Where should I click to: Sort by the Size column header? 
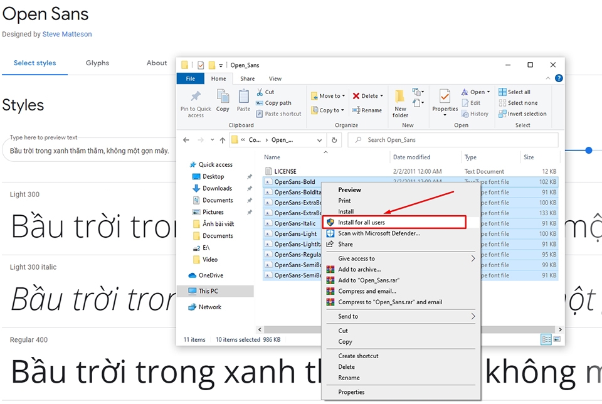click(x=529, y=157)
